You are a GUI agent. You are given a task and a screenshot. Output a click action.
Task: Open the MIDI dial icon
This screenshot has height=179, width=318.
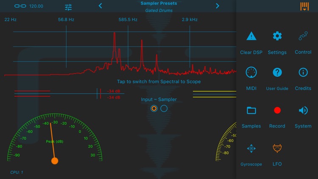coord(251,72)
